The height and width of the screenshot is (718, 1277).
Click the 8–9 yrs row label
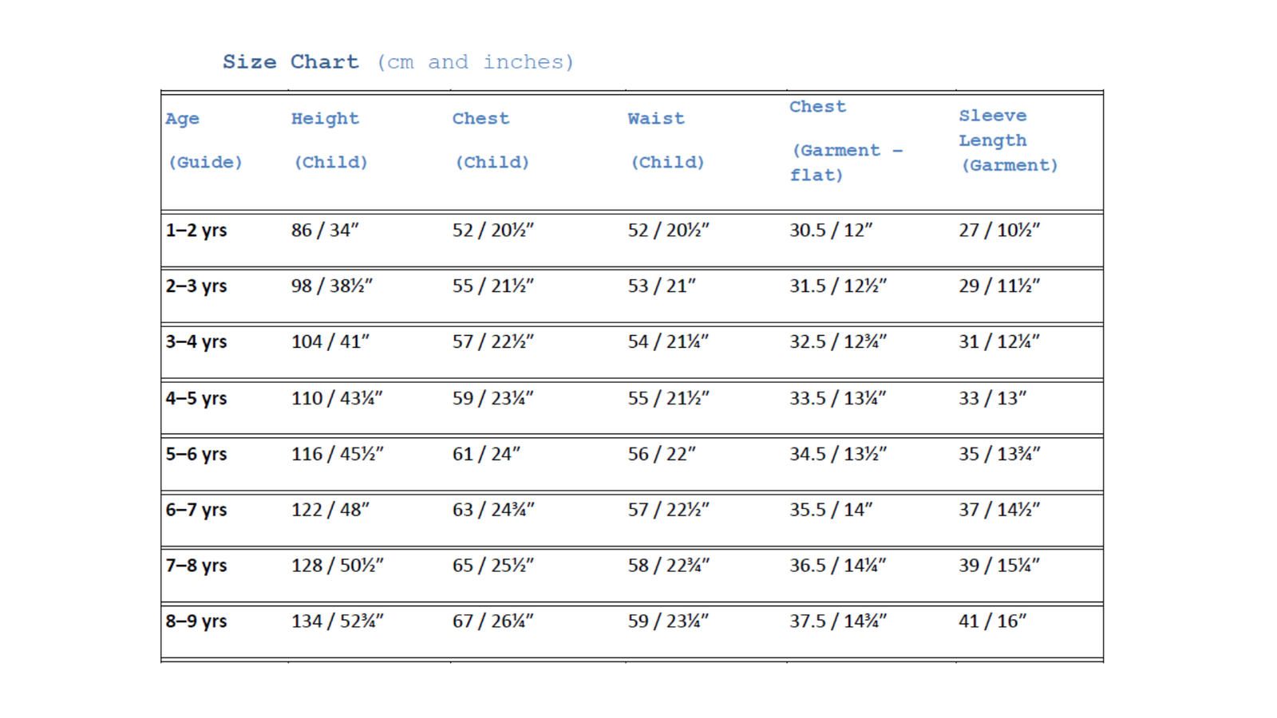pyautogui.click(x=196, y=621)
